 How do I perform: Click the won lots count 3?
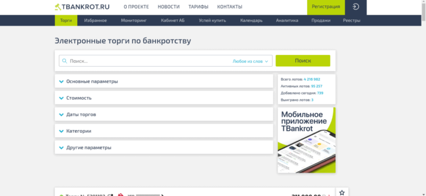click(312, 100)
